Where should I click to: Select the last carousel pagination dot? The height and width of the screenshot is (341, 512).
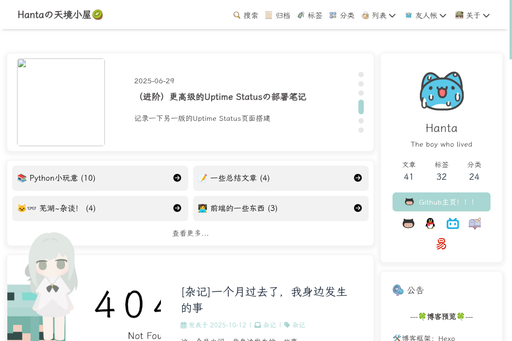361,130
